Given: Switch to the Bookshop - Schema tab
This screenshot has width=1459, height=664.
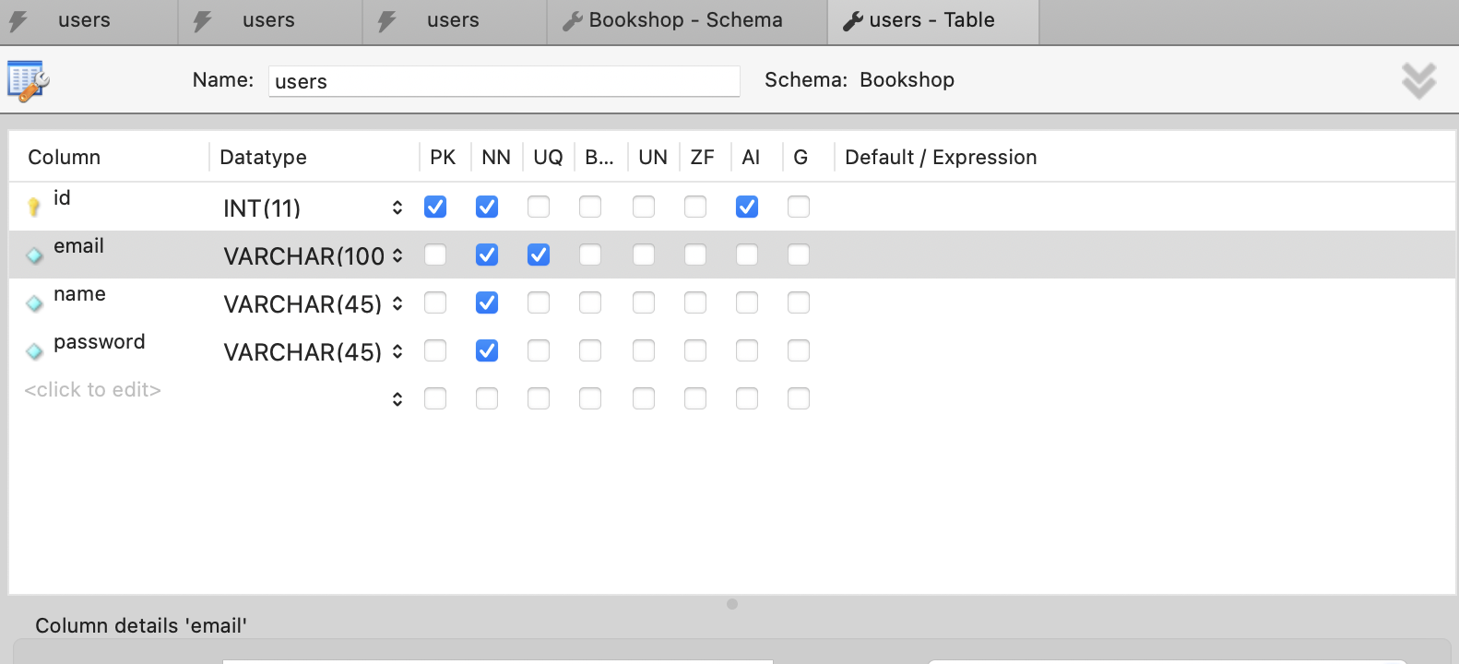Looking at the screenshot, I should point(685,21).
